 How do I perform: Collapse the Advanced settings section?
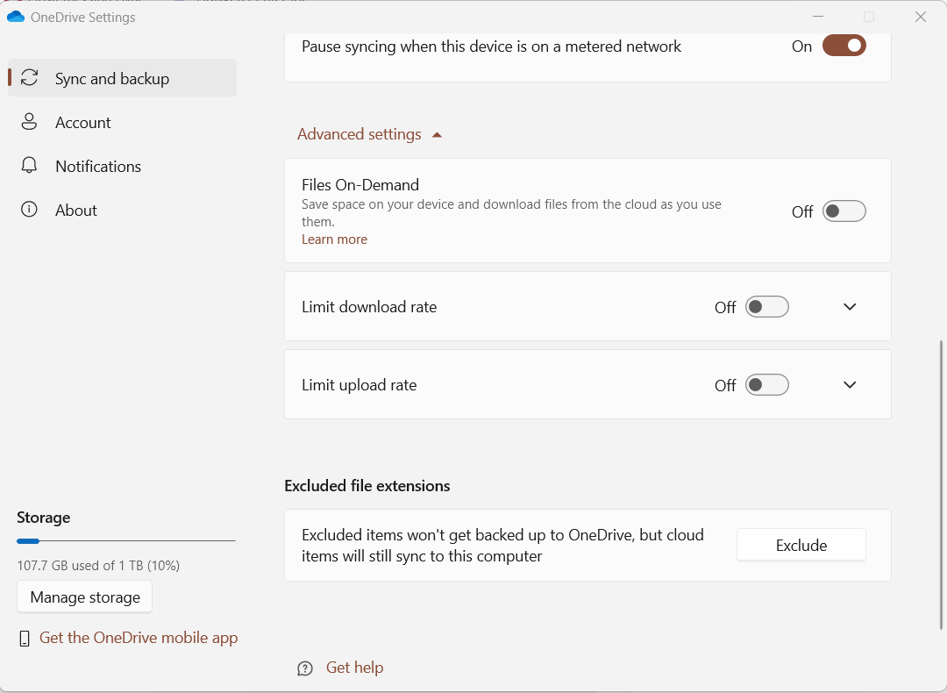point(369,133)
